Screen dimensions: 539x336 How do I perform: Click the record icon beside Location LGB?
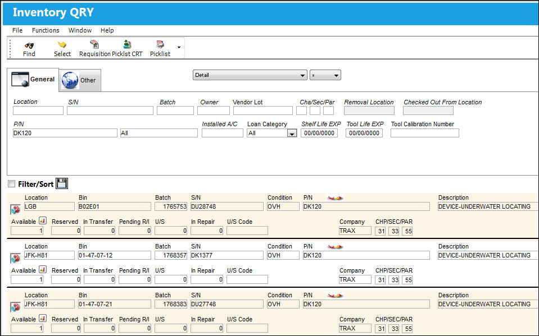16,209
